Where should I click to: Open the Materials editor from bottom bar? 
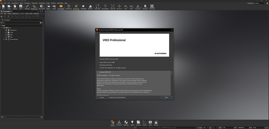point(126,123)
